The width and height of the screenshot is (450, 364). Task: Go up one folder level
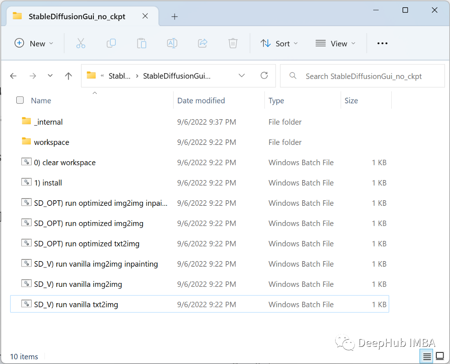(x=68, y=76)
